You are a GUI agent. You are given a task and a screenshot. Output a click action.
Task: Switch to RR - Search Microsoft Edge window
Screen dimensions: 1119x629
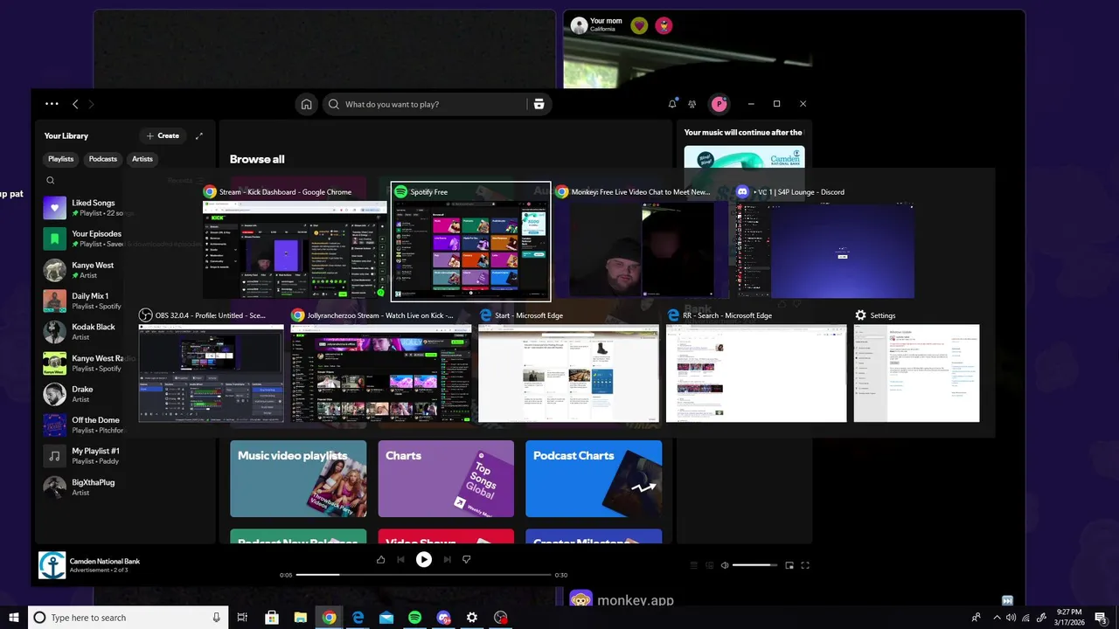click(x=756, y=365)
